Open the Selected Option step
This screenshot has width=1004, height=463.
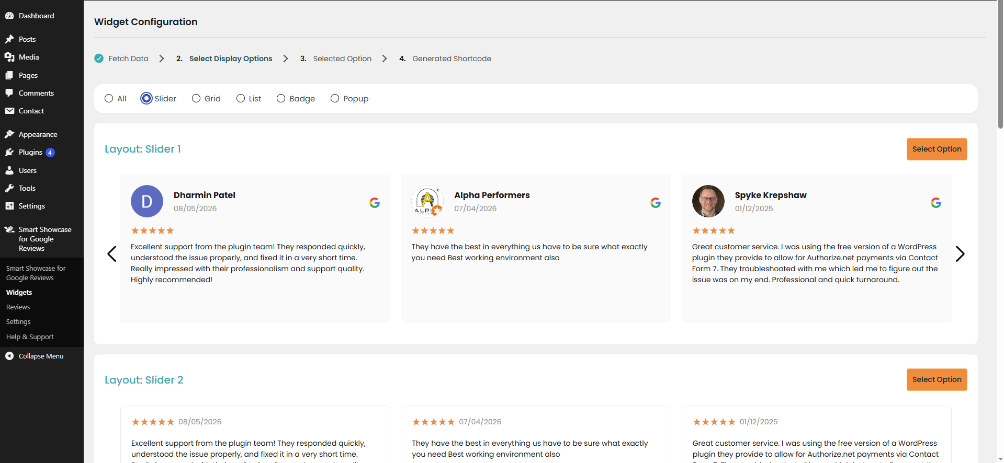coord(342,59)
